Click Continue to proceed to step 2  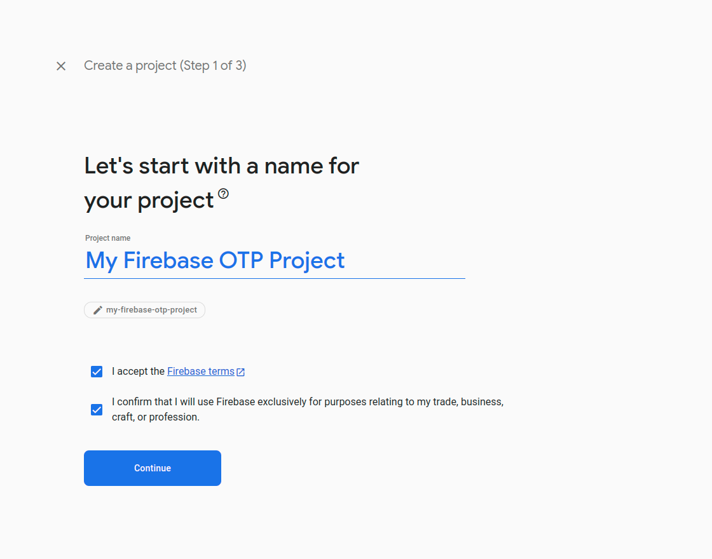pos(152,468)
